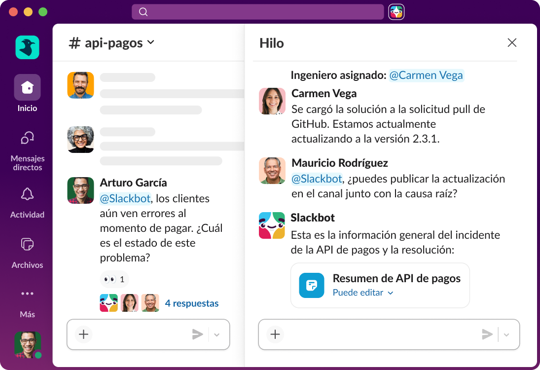Open the Resumen de API de pagos canvas icon
This screenshot has width=540, height=370.
coord(311,285)
